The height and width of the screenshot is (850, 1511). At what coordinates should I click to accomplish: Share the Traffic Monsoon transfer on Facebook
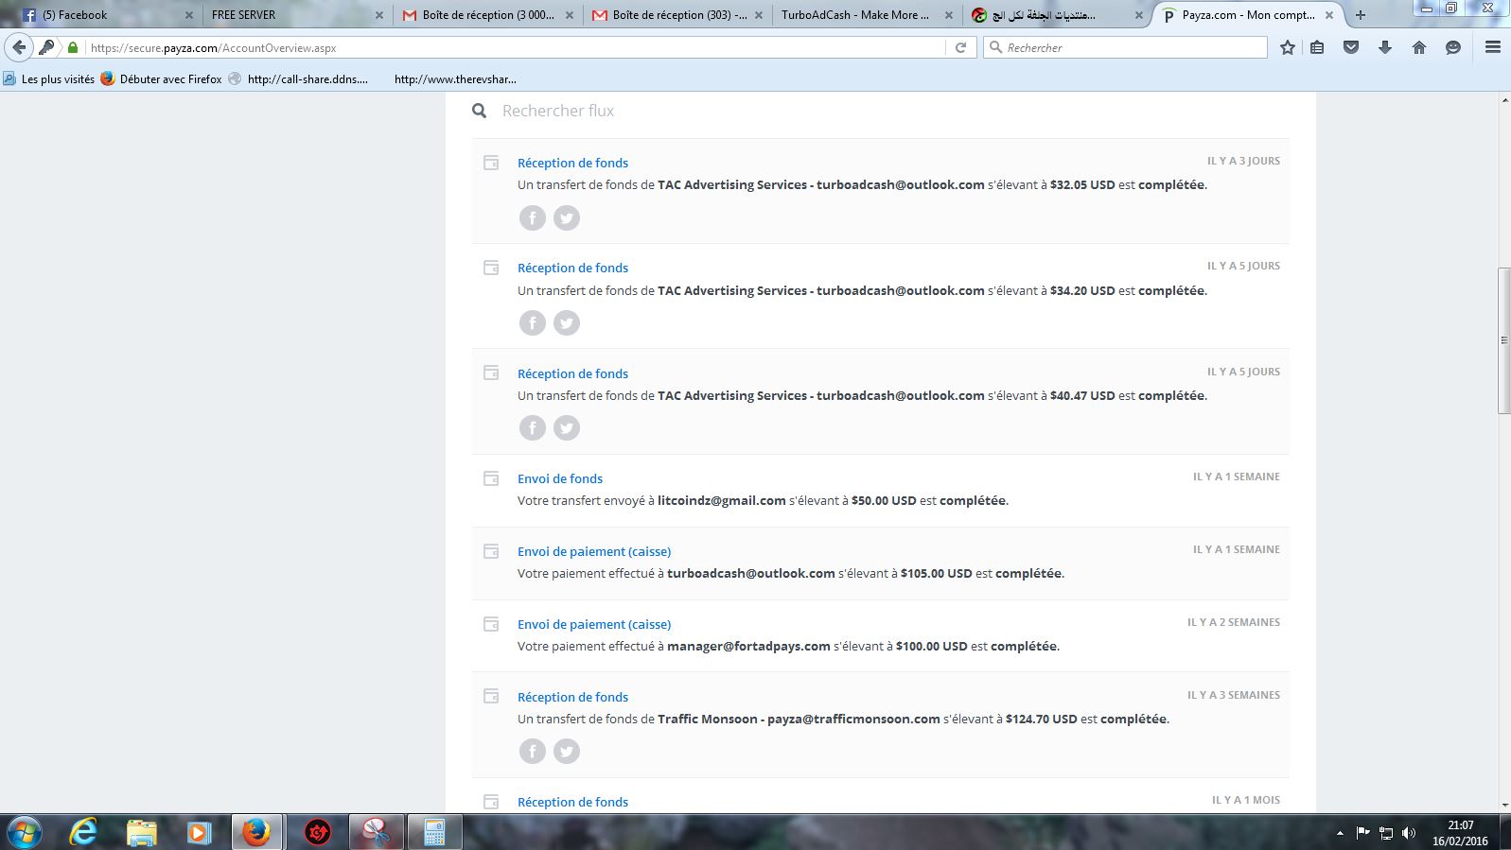coord(533,751)
